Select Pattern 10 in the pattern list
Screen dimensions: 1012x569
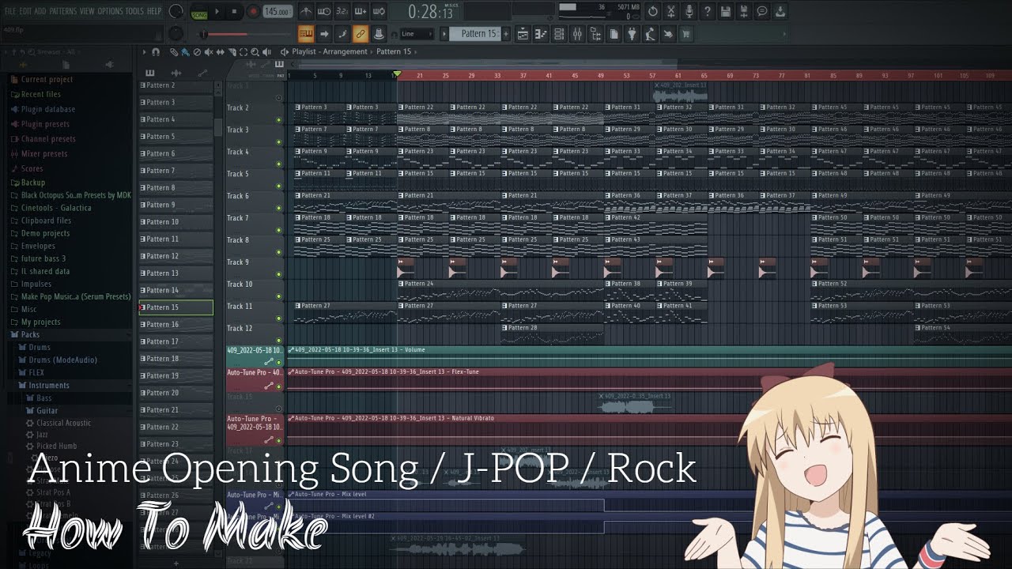point(176,222)
